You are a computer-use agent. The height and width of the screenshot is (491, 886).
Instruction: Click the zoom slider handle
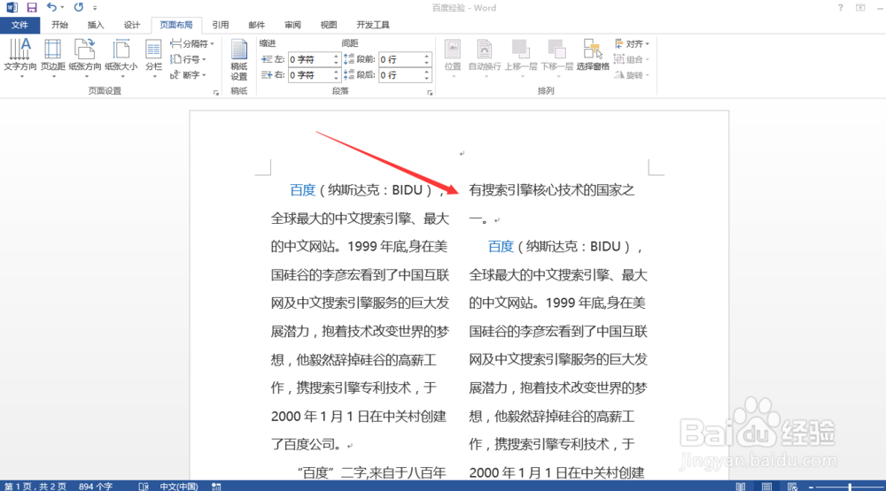[x=850, y=487]
